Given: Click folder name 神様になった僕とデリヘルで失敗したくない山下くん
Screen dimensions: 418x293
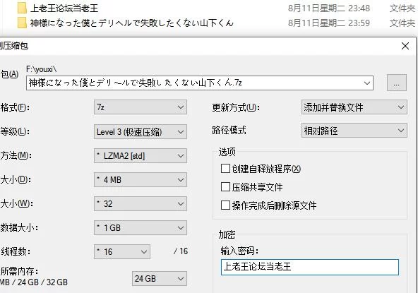Looking at the screenshot, I should (132, 23).
